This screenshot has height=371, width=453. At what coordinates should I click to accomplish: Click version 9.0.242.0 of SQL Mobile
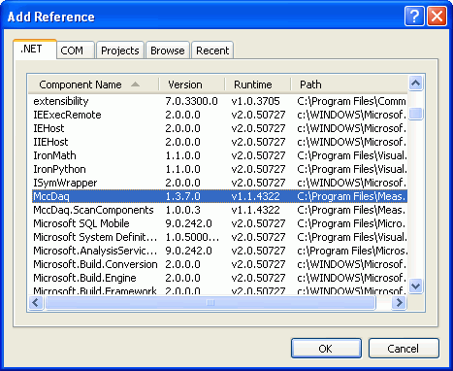188,223
